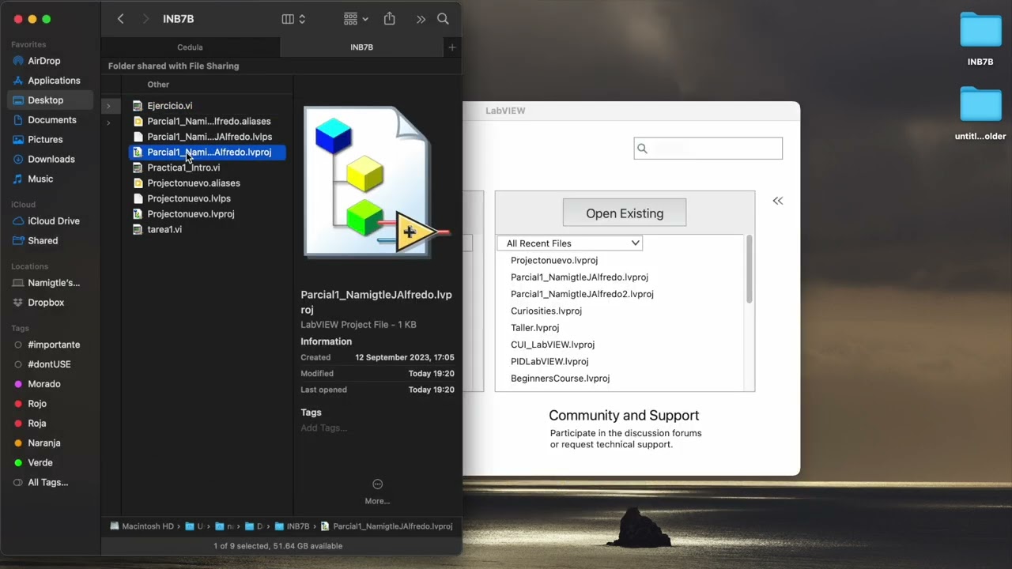Viewport: 1012px width, 569px height.
Task: Expand the second folder disclosure arrow in the file list
Action: pos(108,122)
